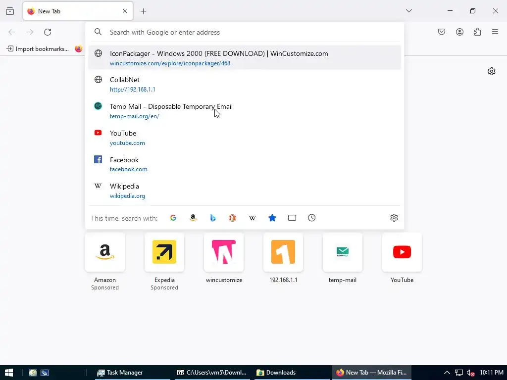Click the Forward navigation arrow
The height and width of the screenshot is (380, 507).
[30, 32]
